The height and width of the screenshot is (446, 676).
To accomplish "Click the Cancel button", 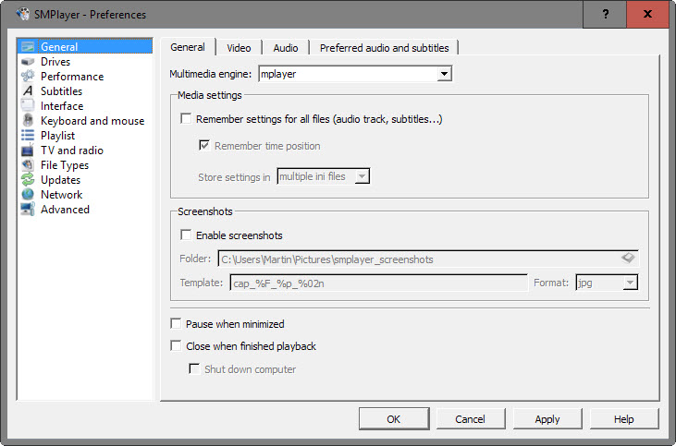I will [471, 419].
